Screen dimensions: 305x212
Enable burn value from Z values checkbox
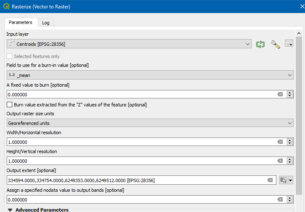9,105
